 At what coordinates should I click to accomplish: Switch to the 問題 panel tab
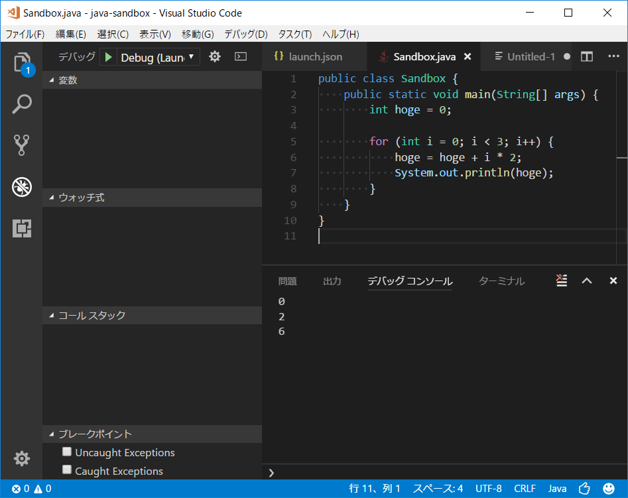(x=287, y=281)
